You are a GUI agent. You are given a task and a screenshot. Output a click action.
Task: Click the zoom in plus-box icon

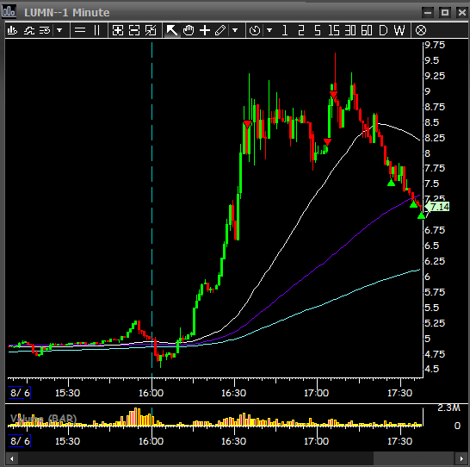(x=117, y=30)
